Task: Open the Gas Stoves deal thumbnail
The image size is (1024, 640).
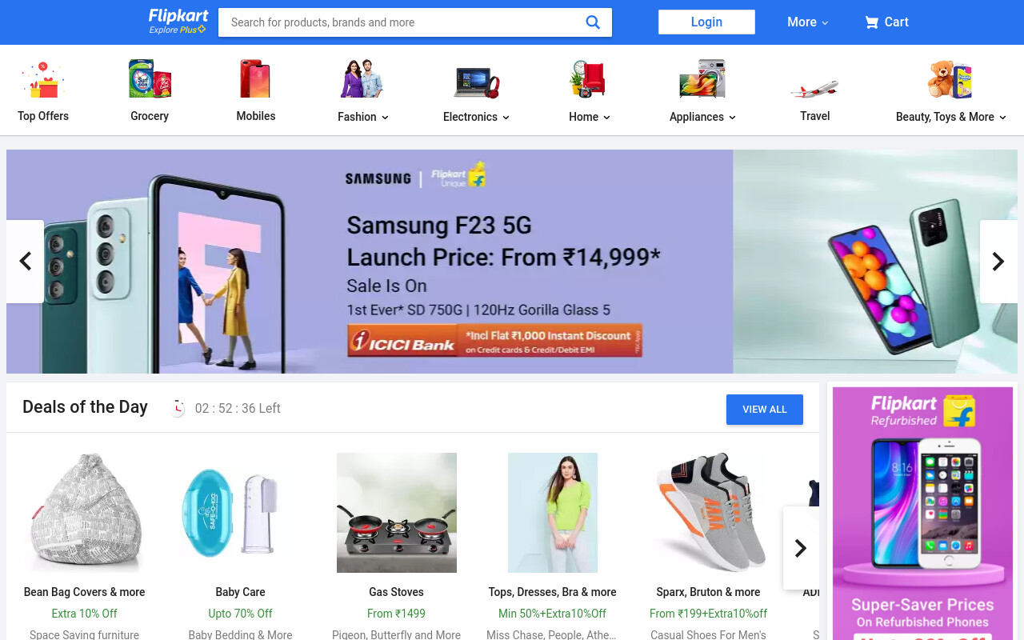Action: [x=397, y=513]
